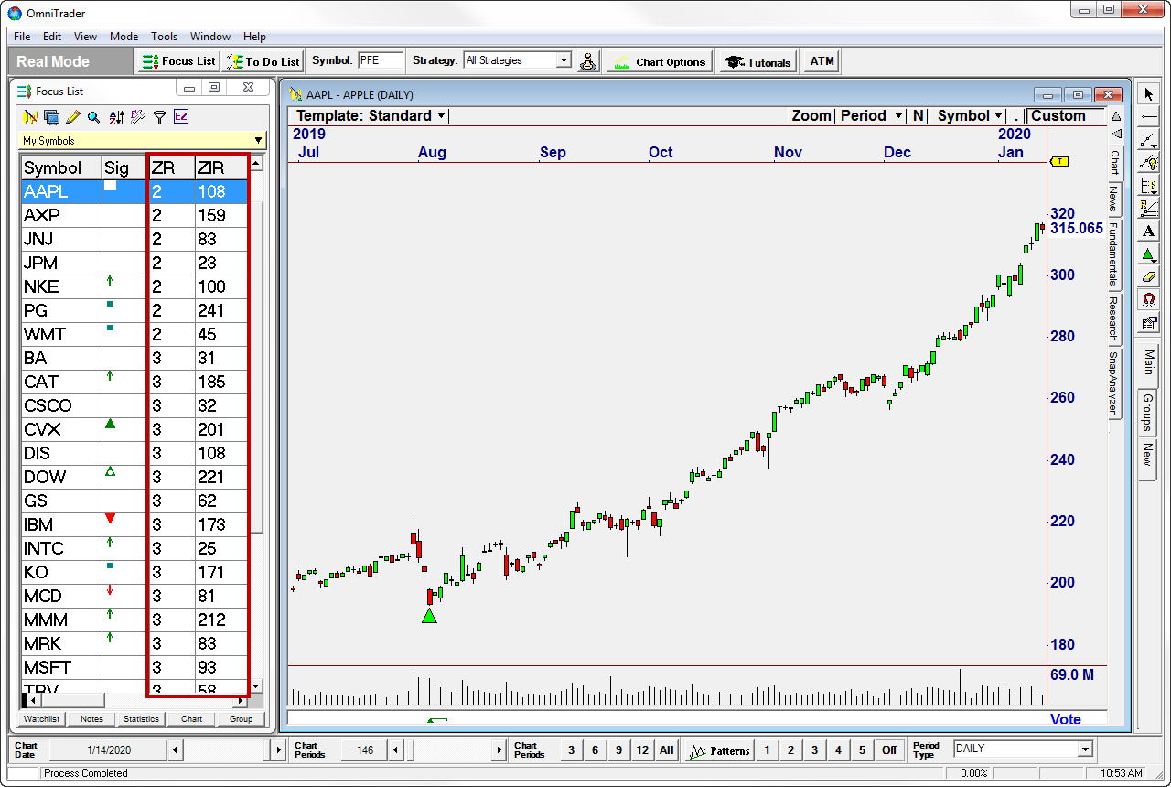Open the Mode menu
Viewport: 1171px width, 787px height.
tap(124, 37)
